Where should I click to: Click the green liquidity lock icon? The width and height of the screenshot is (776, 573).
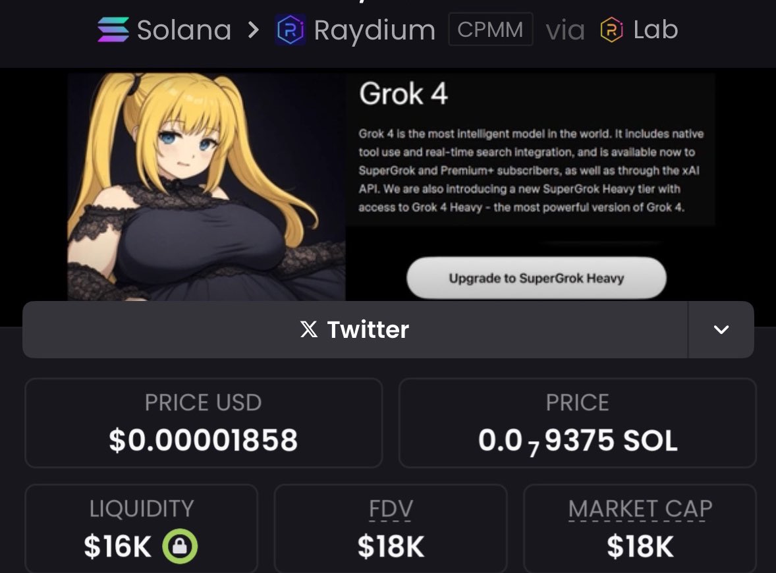tap(180, 546)
